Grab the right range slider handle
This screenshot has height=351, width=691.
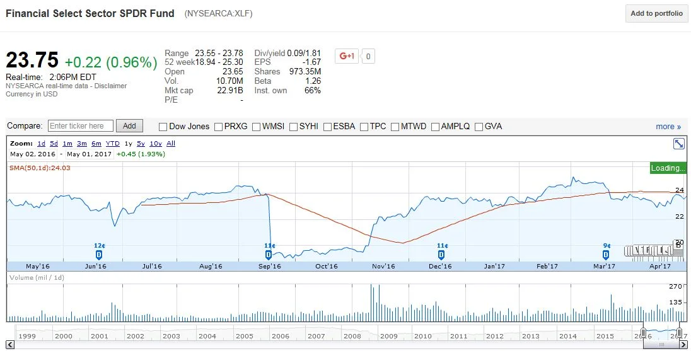click(679, 333)
